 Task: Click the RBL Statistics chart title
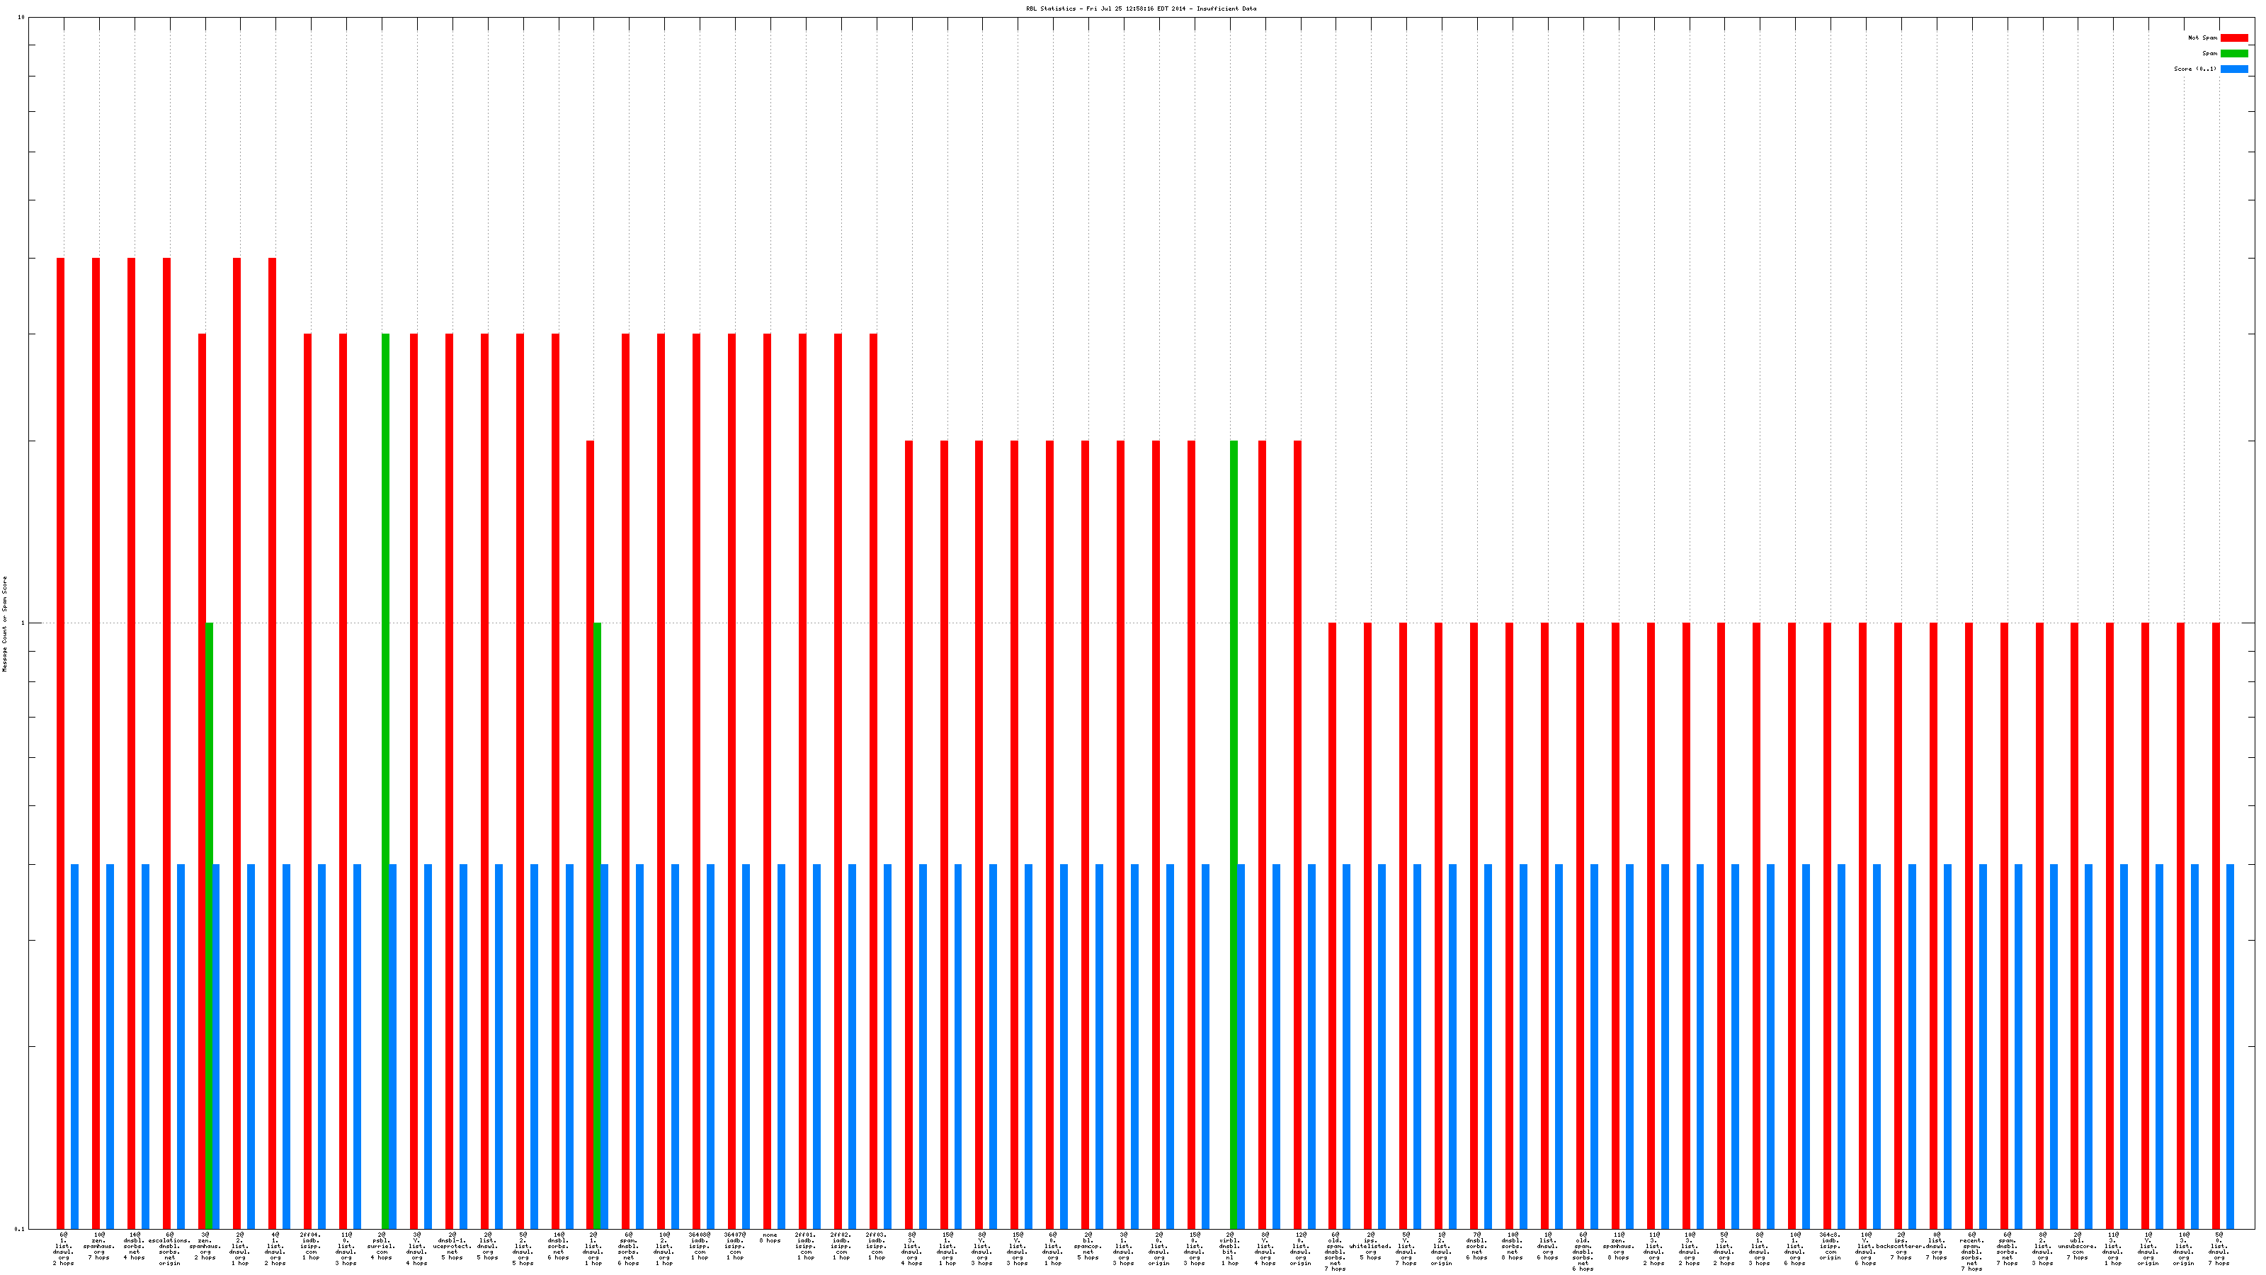(1141, 8)
